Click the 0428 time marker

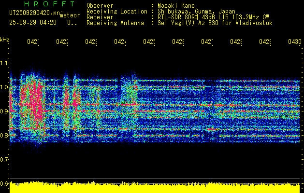(236, 42)
